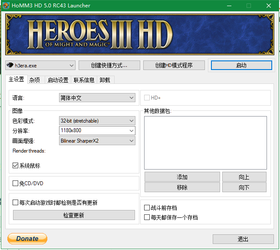Screen dimensions: 280x250
Task: Open the 色彩模式 32-bit dropdown
Action: pyautogui.click(x=97, y=120)
